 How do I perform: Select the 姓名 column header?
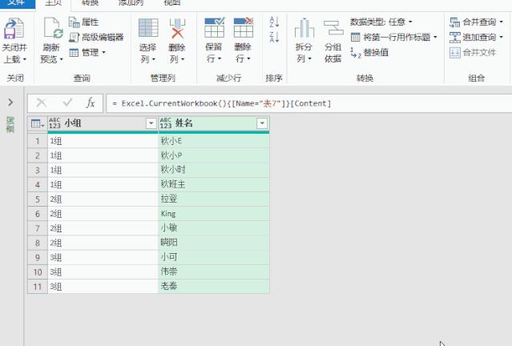pos(214,123)
